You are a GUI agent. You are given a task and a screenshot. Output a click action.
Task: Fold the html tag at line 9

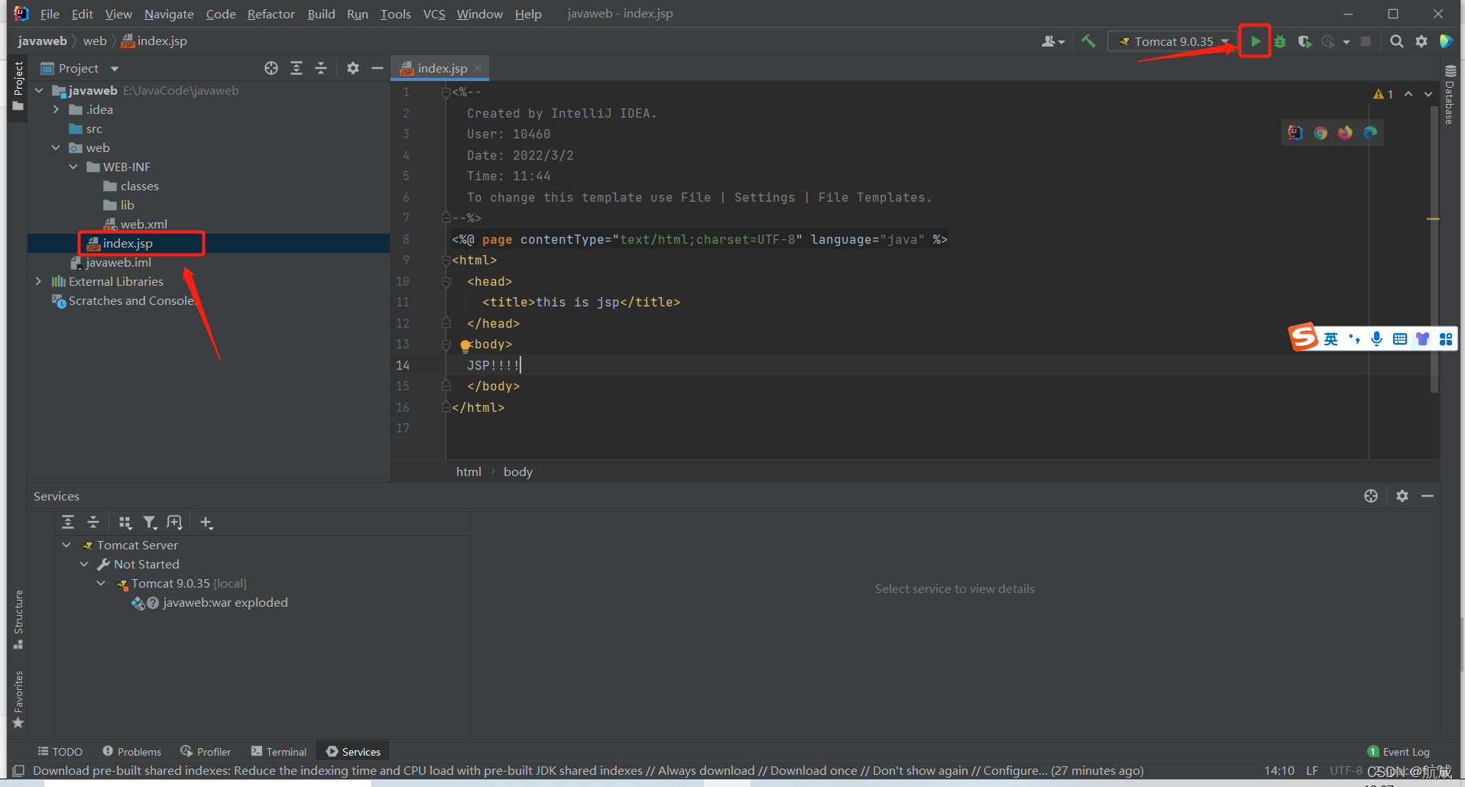(x=446, y=261)
